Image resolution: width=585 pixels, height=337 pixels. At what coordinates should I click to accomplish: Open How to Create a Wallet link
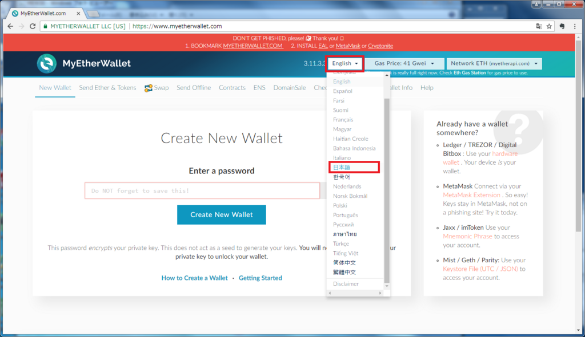(x=194, y=278)
